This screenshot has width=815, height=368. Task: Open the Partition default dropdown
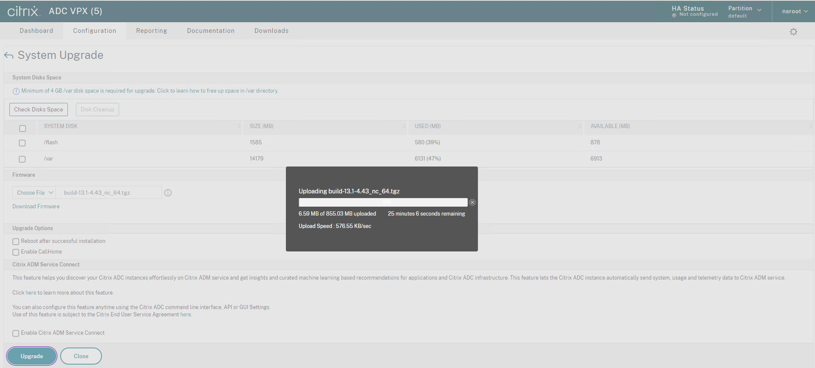tap(745, 12)
